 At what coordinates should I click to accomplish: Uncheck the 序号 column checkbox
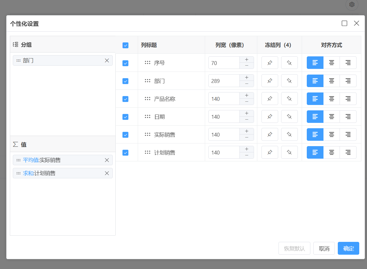(126, 63)
